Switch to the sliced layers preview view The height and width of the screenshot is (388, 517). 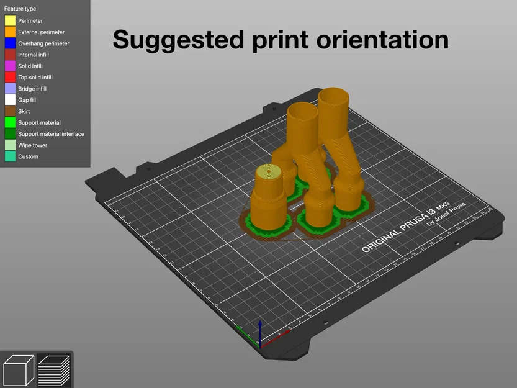[x=55, y=370]
